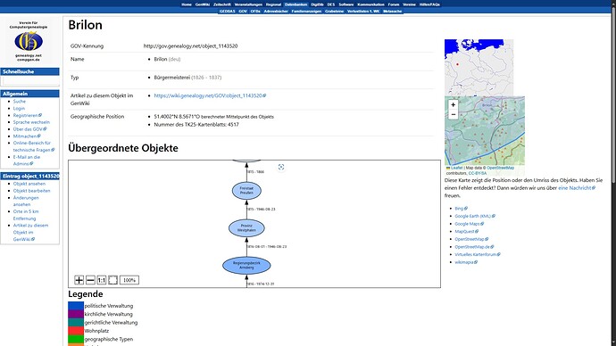Select the Metasuche submenu item

point(393,11)
